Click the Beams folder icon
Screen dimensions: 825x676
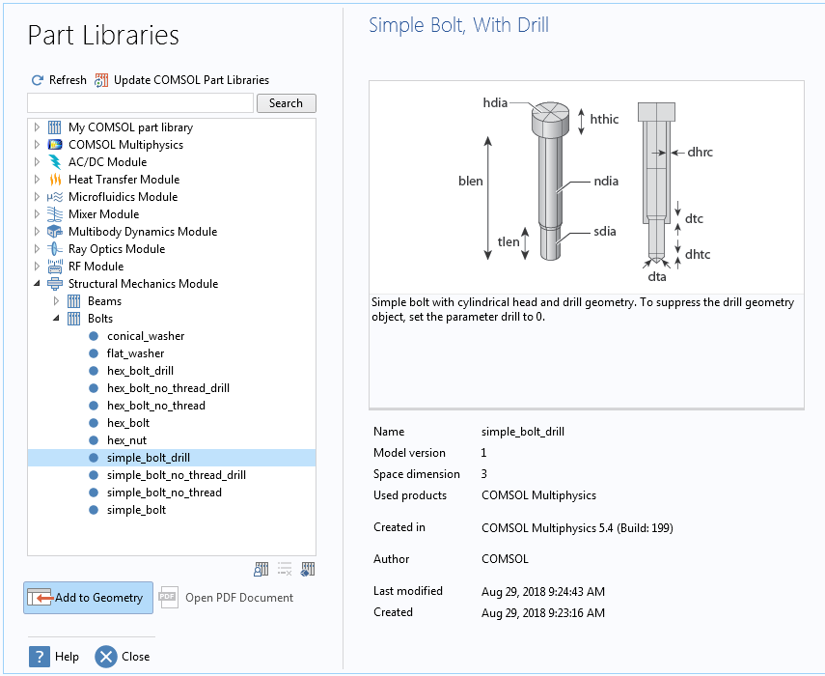tap(73, 301)
